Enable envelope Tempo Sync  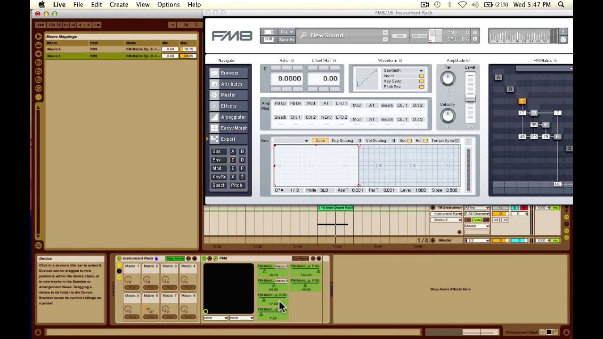457,141
